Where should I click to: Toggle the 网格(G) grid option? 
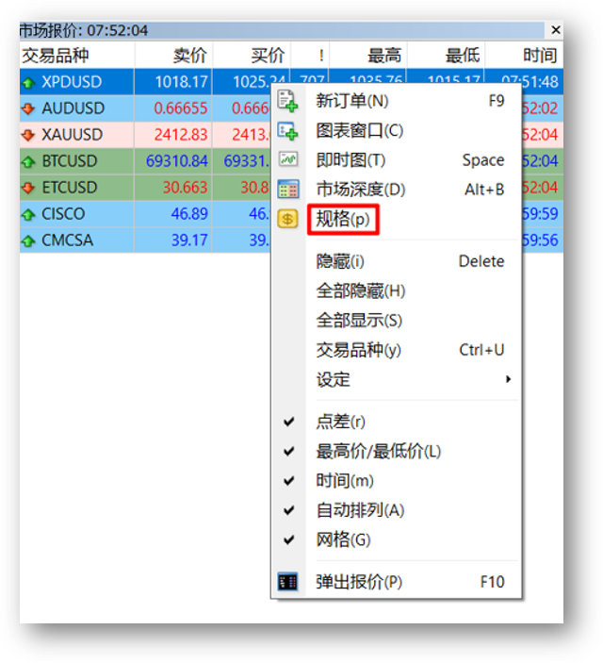(396, 539)
